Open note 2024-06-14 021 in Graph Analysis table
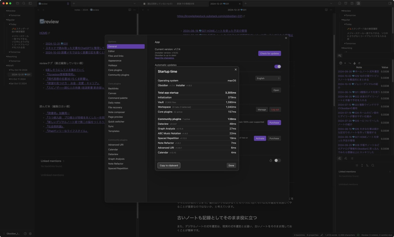394x237 pixels. [358, 92]
